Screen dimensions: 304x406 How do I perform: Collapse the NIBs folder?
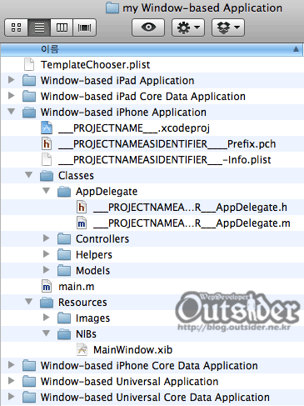pos(47,333)
